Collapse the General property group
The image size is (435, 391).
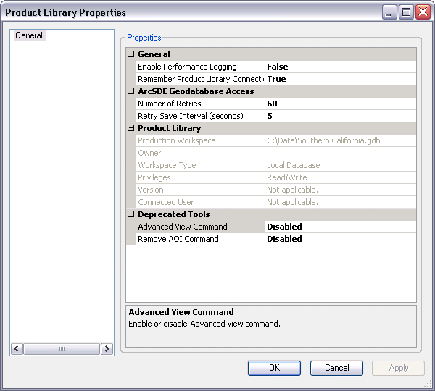pyautogui.click(x=130, y=54)
